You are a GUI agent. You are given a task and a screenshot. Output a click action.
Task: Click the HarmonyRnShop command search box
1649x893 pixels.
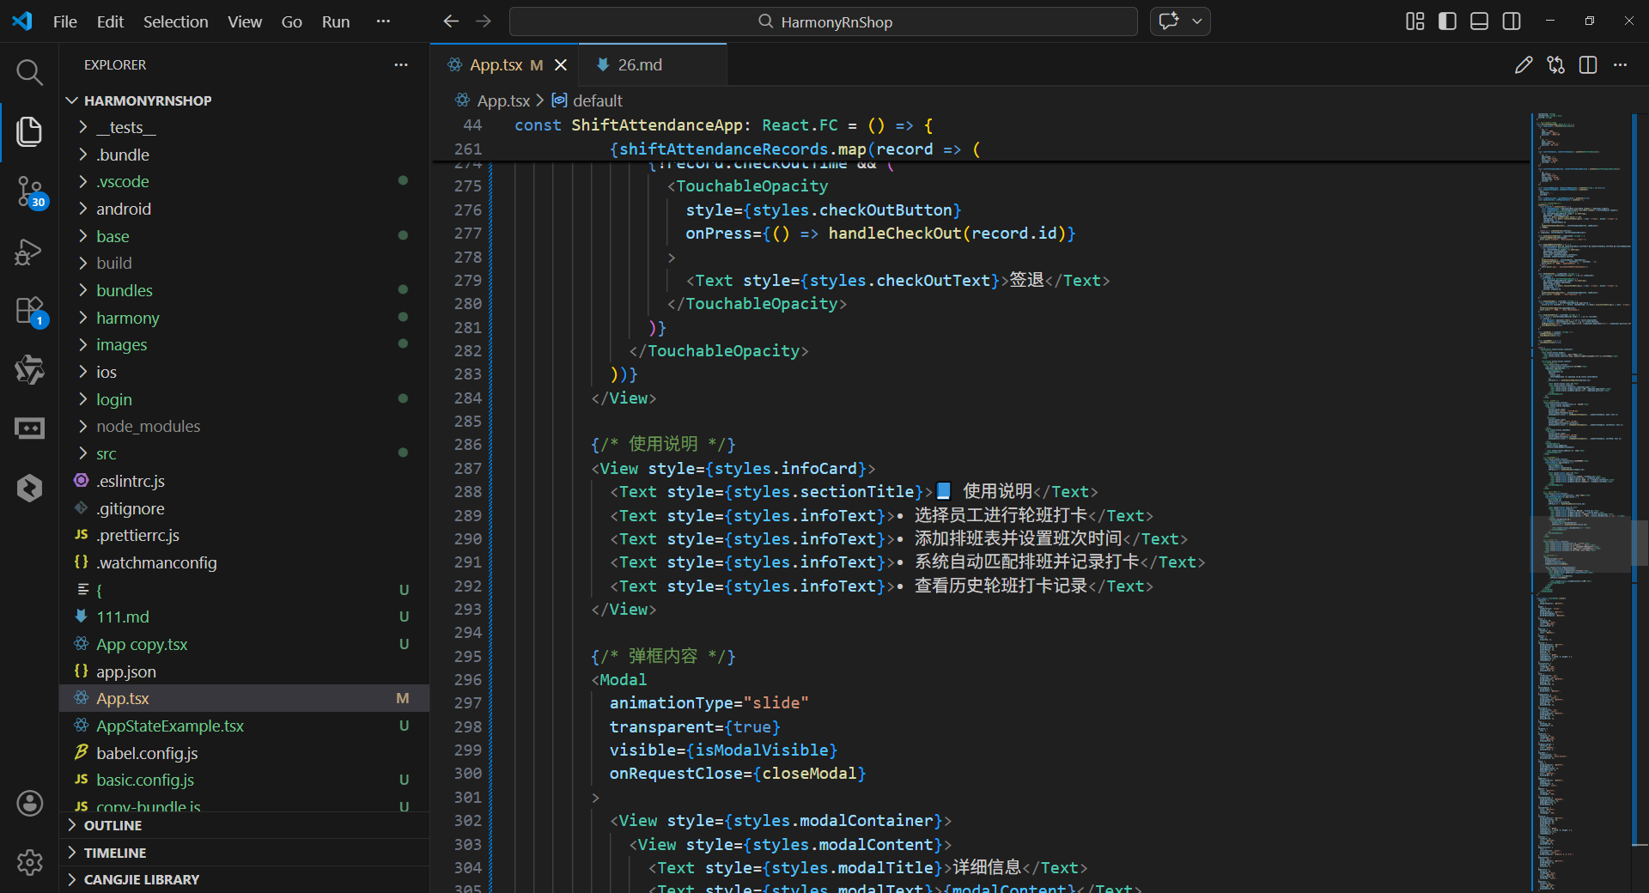823,21
